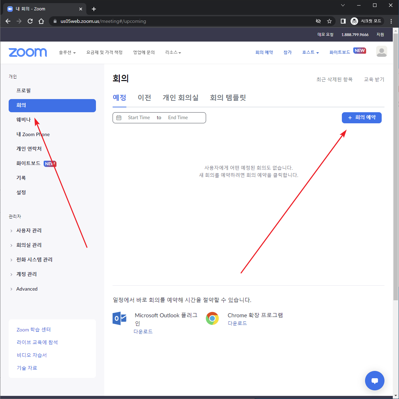Click the Microsoft Outlook plugin icon
Image resolution: width=399 pixels, height=399 pixels.
pyautogui.click(x=119, y=318)
